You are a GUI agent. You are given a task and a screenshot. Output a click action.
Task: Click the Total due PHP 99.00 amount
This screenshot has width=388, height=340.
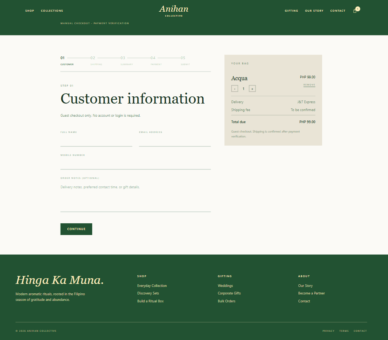click(x=307, y=122)
